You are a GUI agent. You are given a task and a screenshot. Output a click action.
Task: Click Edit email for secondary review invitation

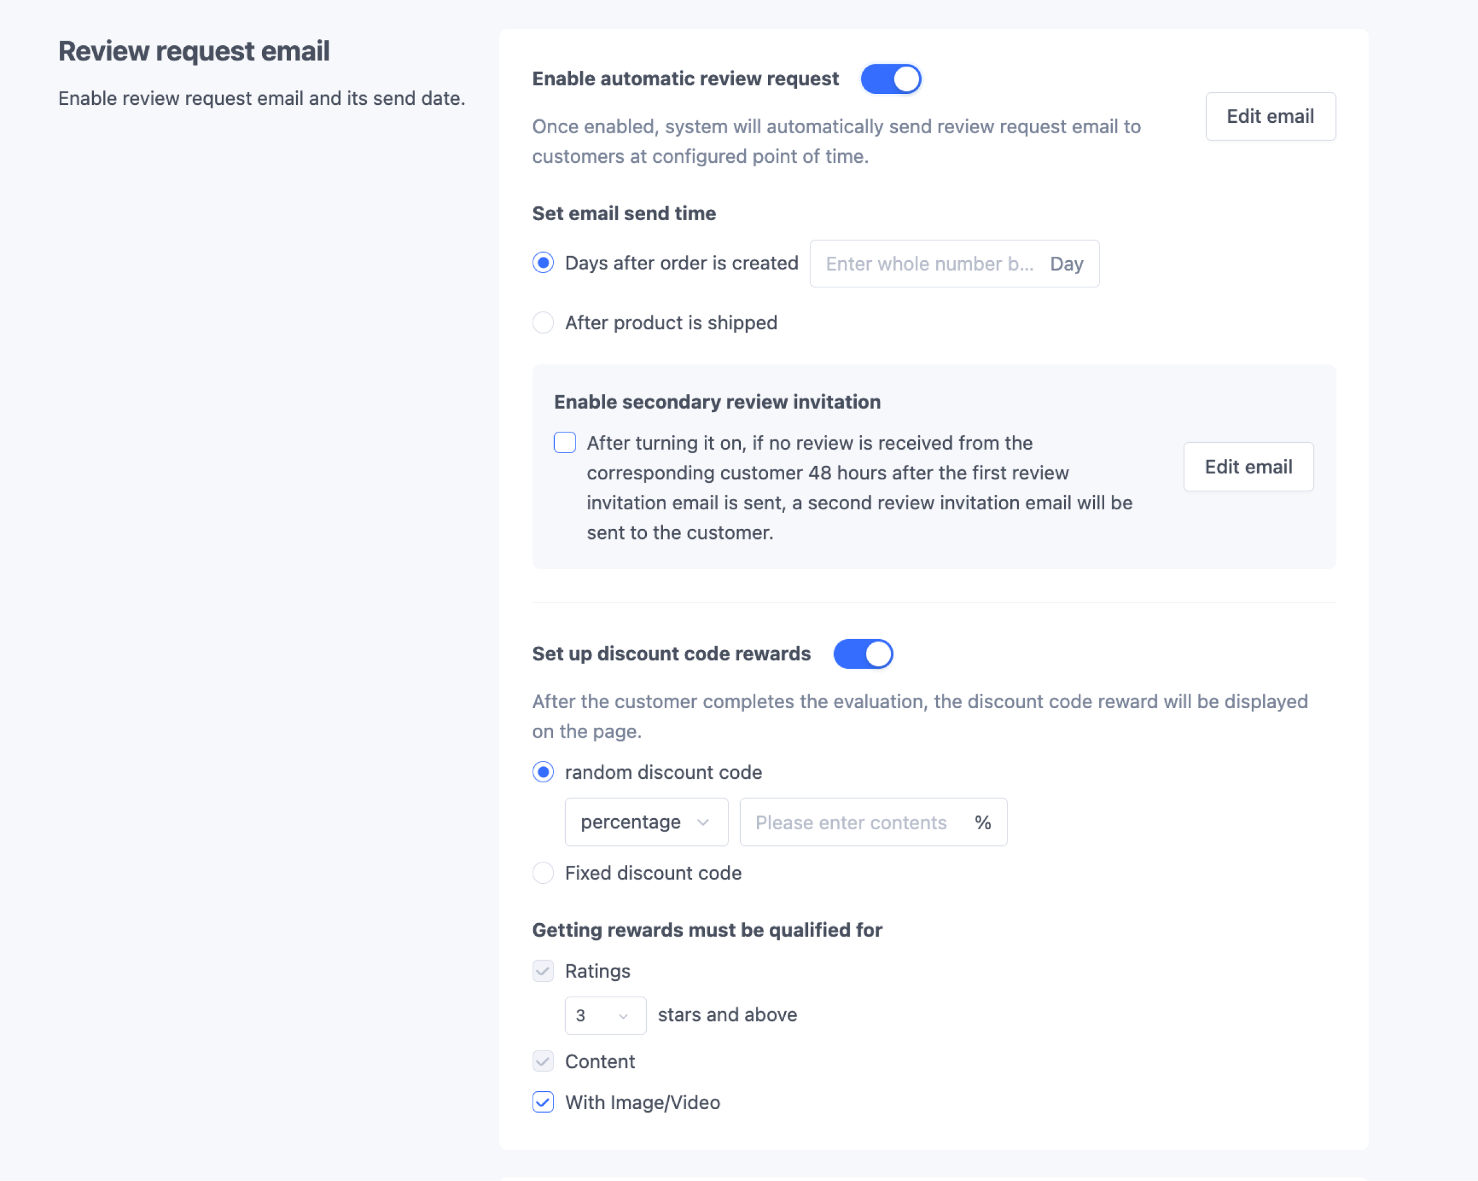[x=1248, y=467]
